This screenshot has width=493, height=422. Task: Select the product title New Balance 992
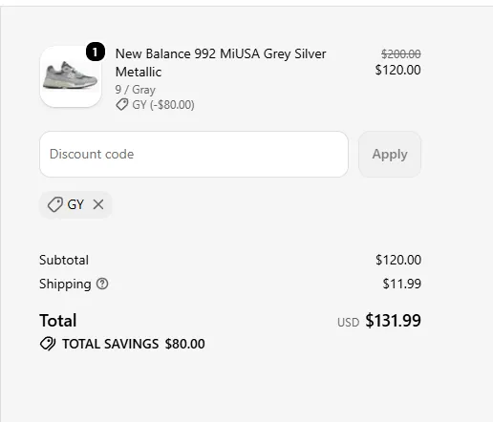(221, 63)
